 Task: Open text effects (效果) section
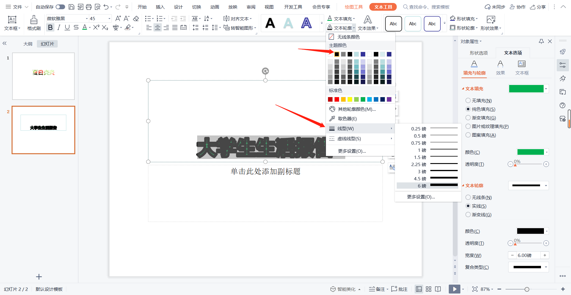tap(500, 68)
